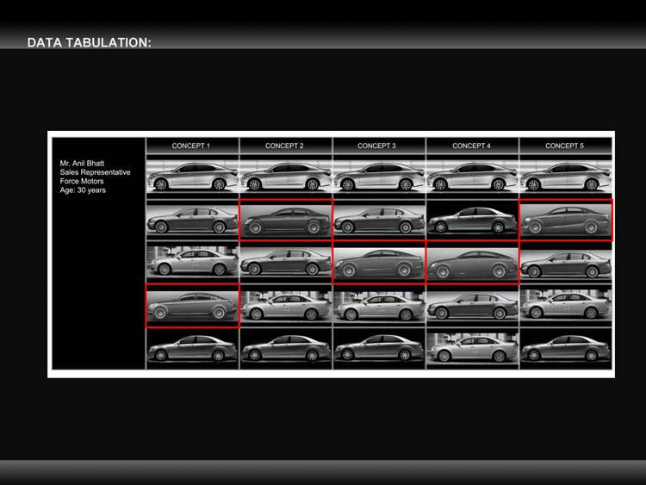Select red-outlined car in Concept 3 column
646x485 pixels.
(379, 263)
